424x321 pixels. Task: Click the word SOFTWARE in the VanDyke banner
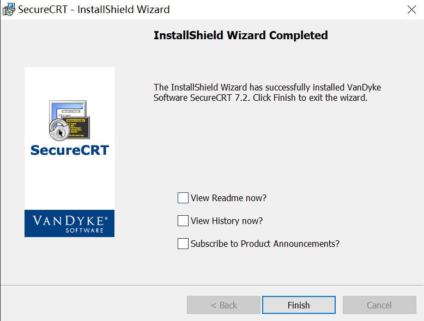pyautogui.click(x=84, y=230)
